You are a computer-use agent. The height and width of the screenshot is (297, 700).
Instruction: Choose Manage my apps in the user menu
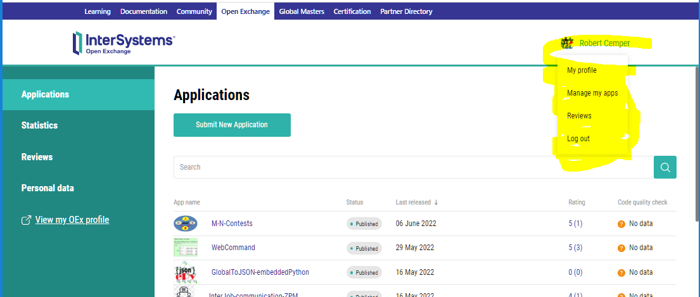(x=592, y=93)
